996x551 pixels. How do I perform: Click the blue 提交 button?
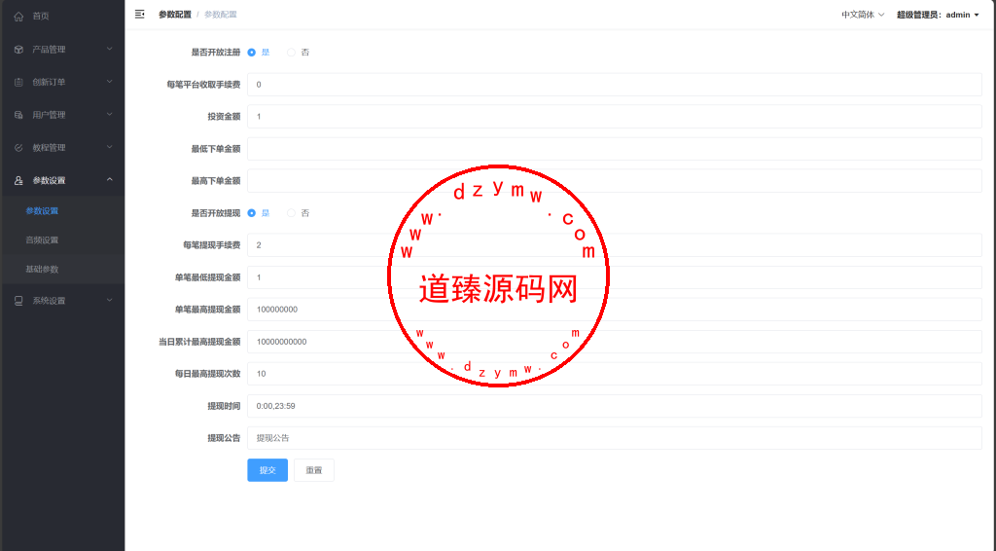(x=267, y=470)
